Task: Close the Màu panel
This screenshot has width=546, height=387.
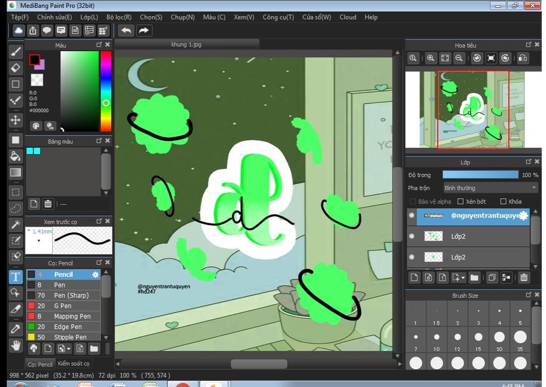Action: pos(108,45)
